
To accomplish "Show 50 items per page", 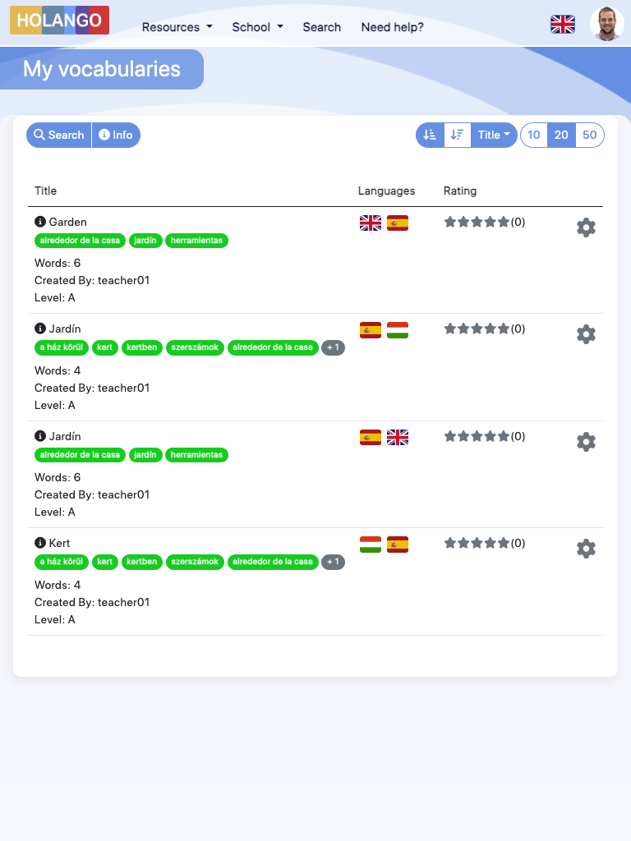I will (589, 136).
